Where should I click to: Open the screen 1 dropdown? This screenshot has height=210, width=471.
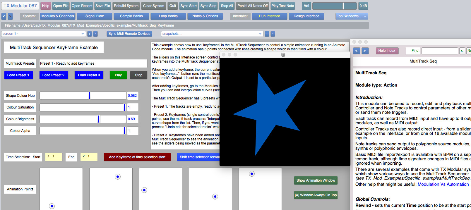[43, 34]
